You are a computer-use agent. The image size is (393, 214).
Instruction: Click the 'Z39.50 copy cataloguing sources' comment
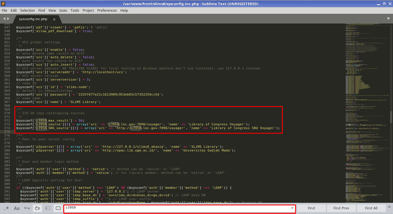coord(53,113)
